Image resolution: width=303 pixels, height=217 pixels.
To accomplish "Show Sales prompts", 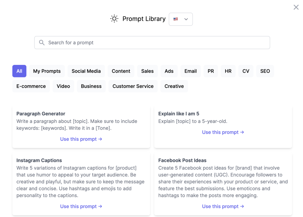I will pos(147,71).
